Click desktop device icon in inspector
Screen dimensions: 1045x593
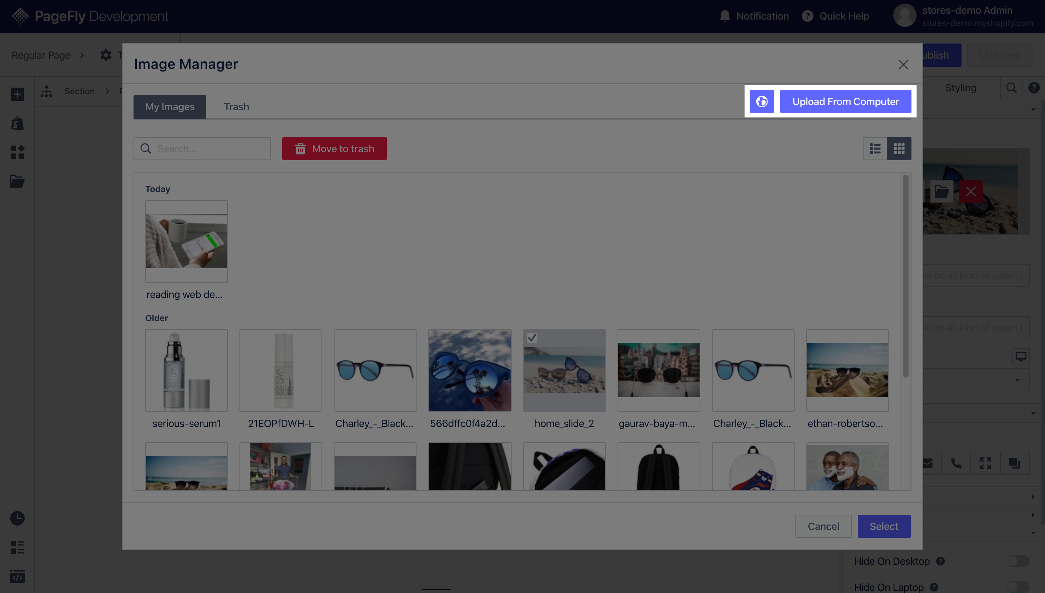coord(1021,357)
